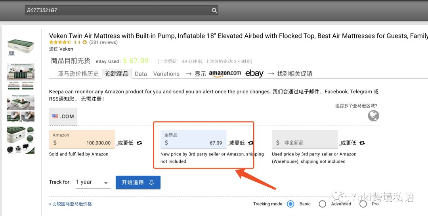Toggle the swap arrows next to Amazon price

(139, 143)
